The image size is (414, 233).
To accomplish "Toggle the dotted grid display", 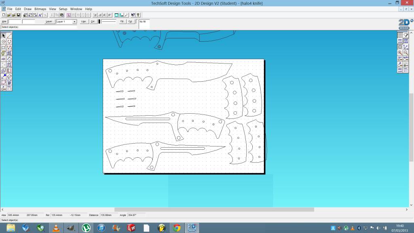I will (x=400, y=35).
